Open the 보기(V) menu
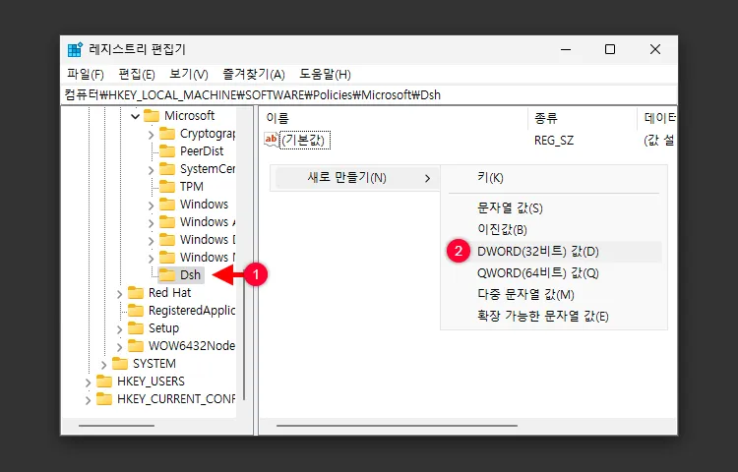Viewport: 738px width, 472px height. click(188, 75)
